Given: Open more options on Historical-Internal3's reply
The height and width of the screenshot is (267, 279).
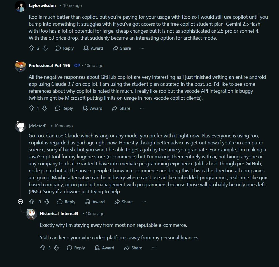Looking at the screenshot, I should point(154,248).
